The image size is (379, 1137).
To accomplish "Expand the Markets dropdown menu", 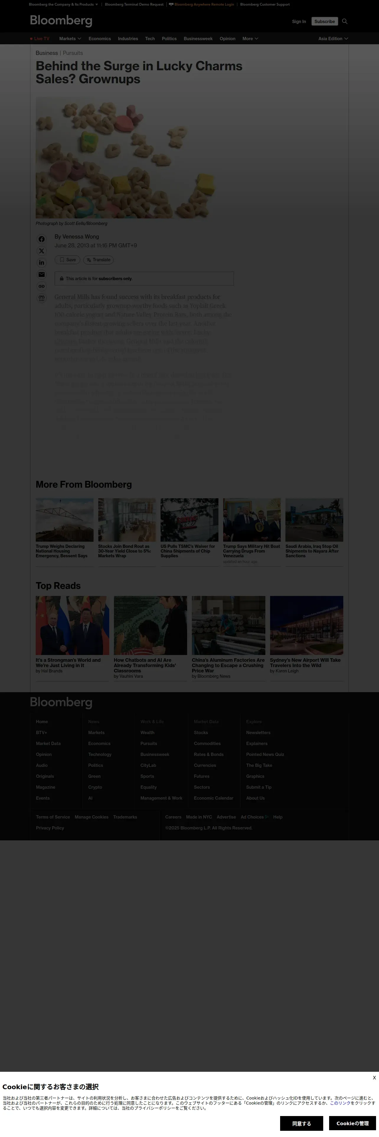I will (70, 39).
